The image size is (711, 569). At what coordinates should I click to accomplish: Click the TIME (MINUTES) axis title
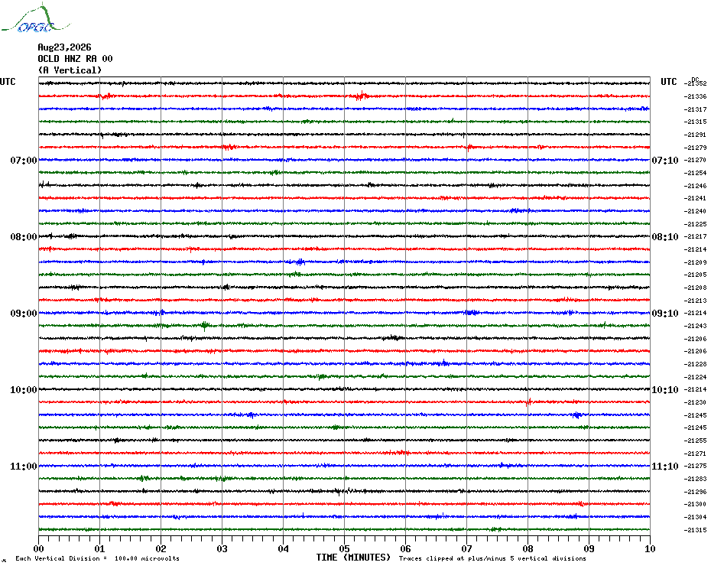[x=353, y=558]
